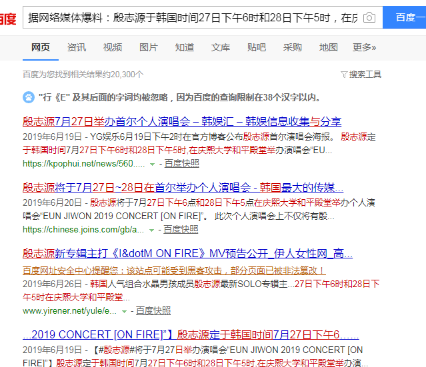The height and width of the screenshot is (367, 426).
Task: Open the 采购 tab
Action: 292,47
